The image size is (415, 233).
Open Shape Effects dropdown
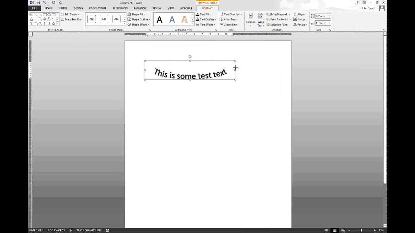tap(138, 25)
